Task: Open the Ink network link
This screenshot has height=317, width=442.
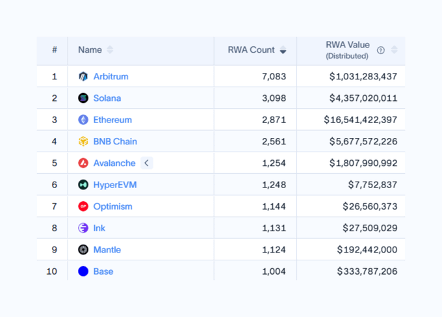Action: (99, 228)
